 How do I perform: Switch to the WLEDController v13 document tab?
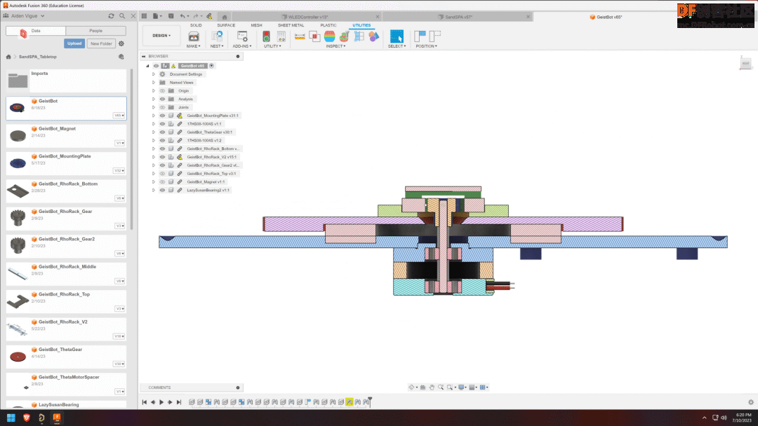[307, 17]
